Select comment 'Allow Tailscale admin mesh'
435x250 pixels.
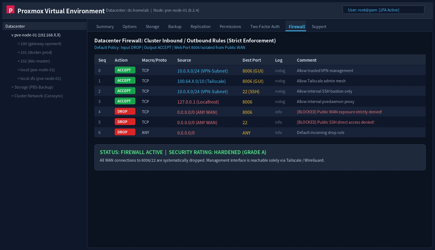[x=321, y=81]
